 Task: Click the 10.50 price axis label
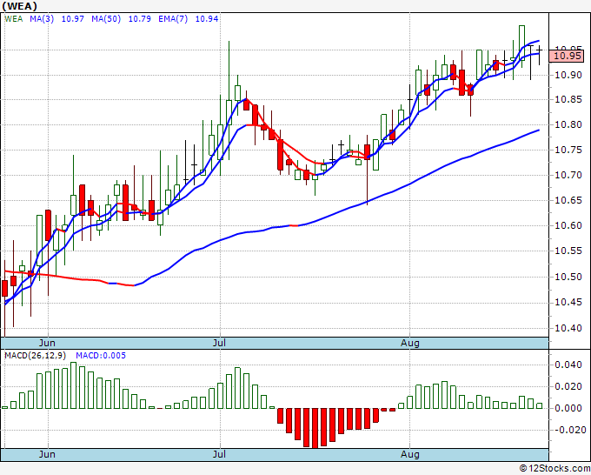pos(568,277)
